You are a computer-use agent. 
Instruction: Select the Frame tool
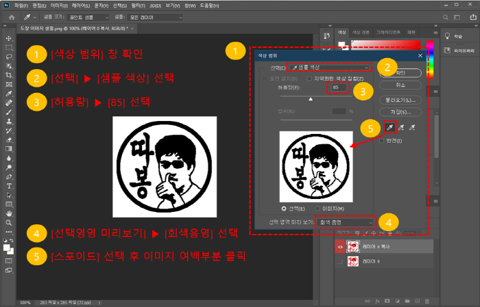click(9, 85)
